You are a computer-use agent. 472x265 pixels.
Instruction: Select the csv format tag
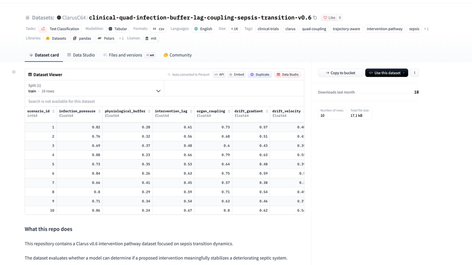pos(159,29)
